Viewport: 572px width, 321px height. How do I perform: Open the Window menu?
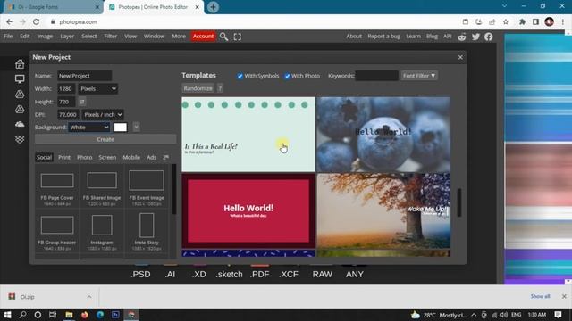(x=154, y=37)
